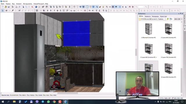Click the red target circle icon

(x=85, y=10)
